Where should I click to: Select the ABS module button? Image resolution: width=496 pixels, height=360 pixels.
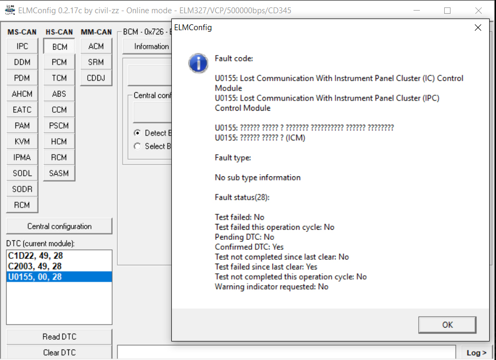click(59, 94)
